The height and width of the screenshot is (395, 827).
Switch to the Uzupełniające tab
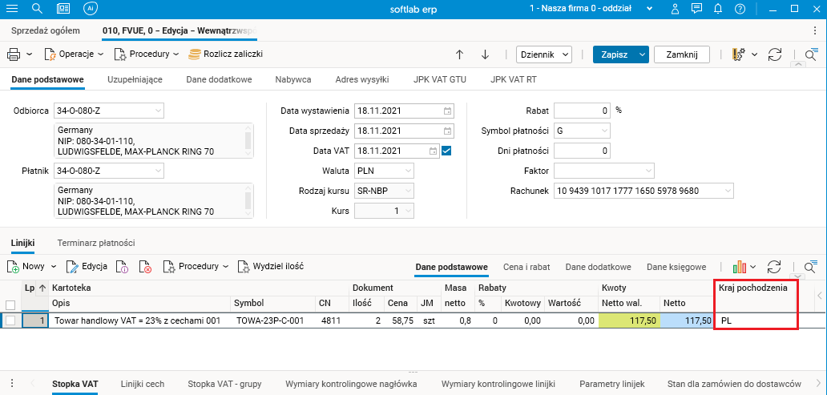pos(135,79)
